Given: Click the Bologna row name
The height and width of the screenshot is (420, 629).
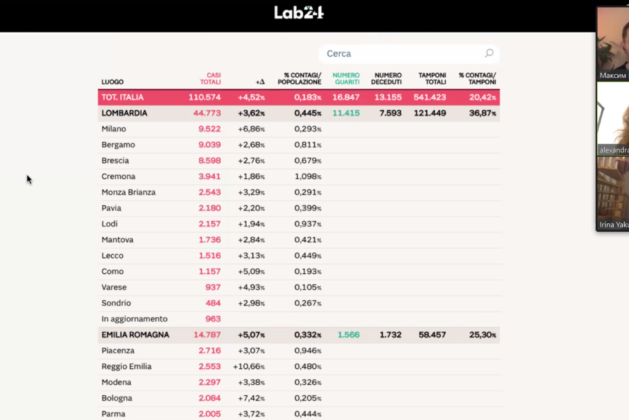Looking at the screenshot, I should coord(117,398).
